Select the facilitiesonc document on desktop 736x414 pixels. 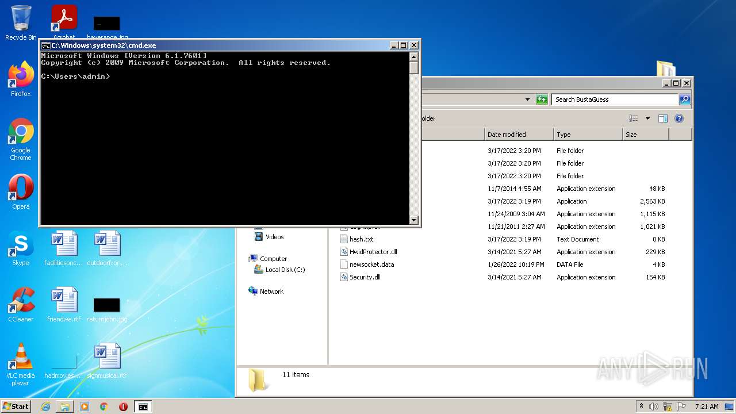[64, 248]
